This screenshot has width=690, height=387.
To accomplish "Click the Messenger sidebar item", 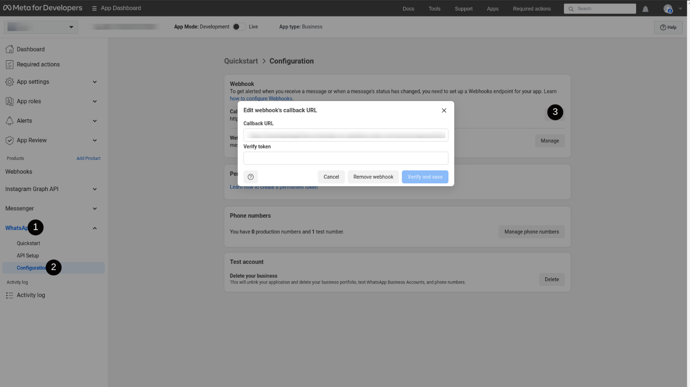I will coord(20,208).
